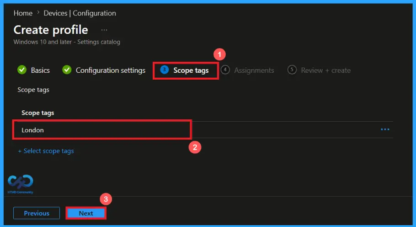Open London scope tag options ellipsis
The width and height of the screenshot is (416, 227).
[385, 130]
